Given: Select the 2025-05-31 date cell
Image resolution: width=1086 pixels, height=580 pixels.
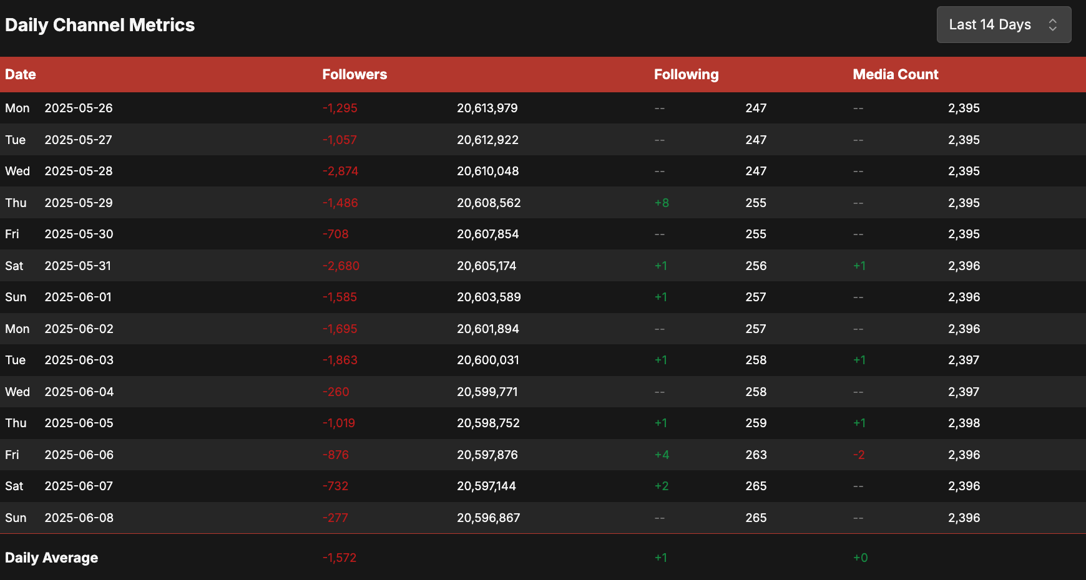Looking at the screenshot, I should click(78, 266).
